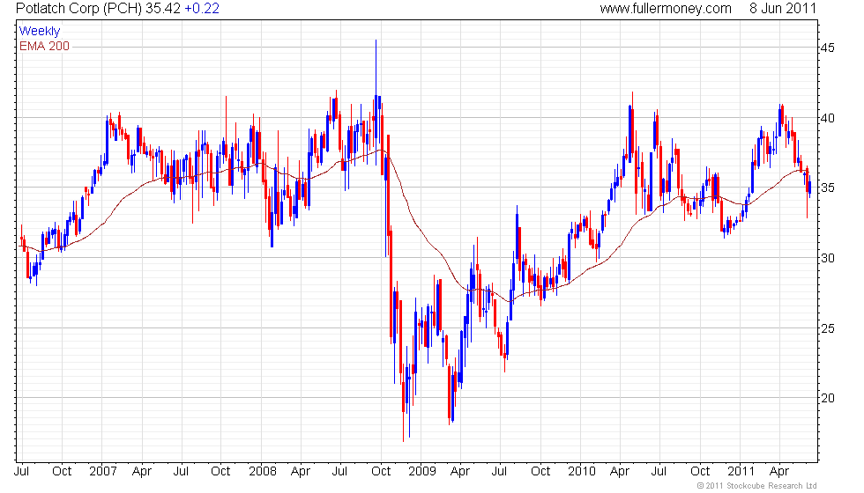Click the '2008' year label on the time axis
Screen dimensions: 864x493
point(263,472)
